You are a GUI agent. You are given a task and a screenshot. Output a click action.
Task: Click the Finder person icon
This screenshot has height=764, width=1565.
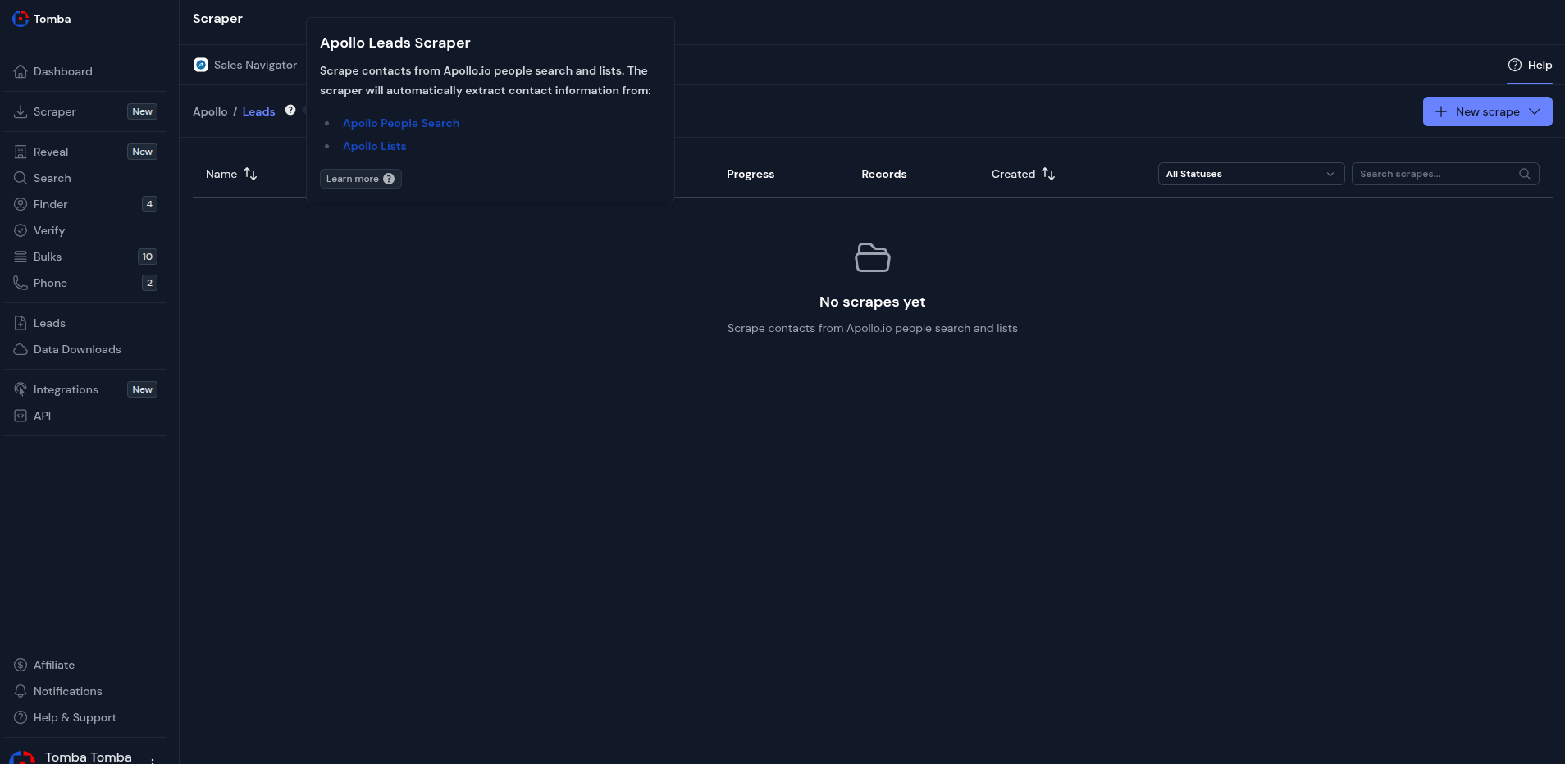(21, 205)
